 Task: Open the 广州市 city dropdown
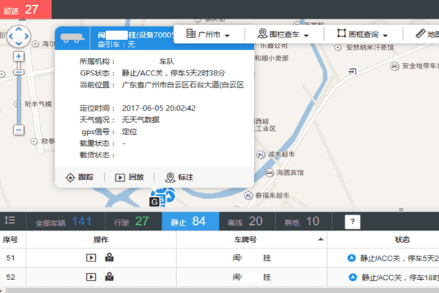pos(209,34)
